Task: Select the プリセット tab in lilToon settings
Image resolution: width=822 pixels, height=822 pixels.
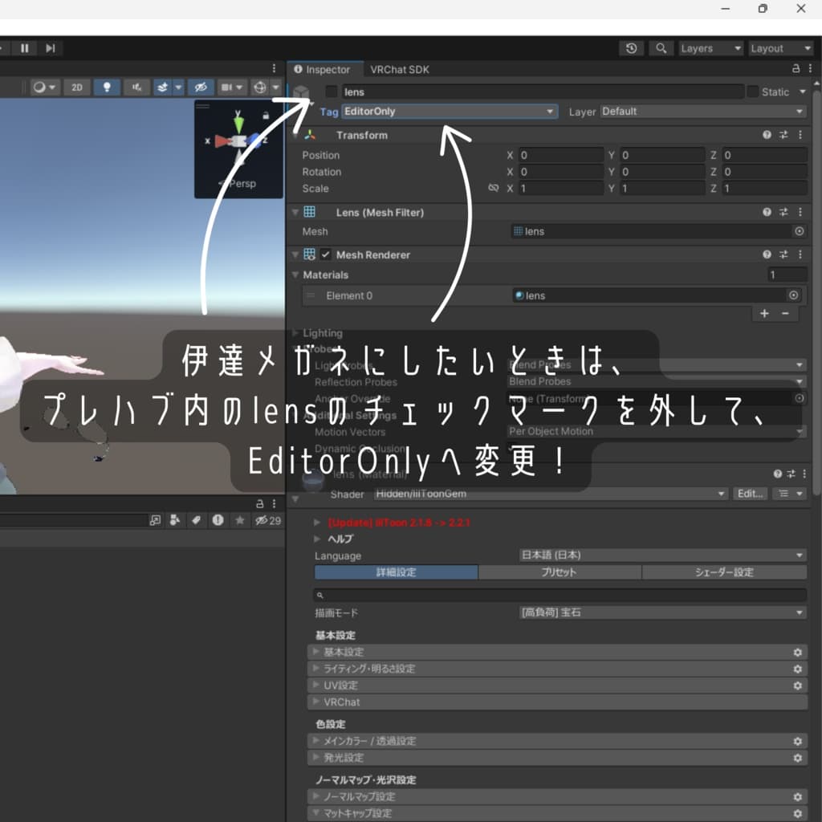Action: pyautogui.click(x=560, y=572)
